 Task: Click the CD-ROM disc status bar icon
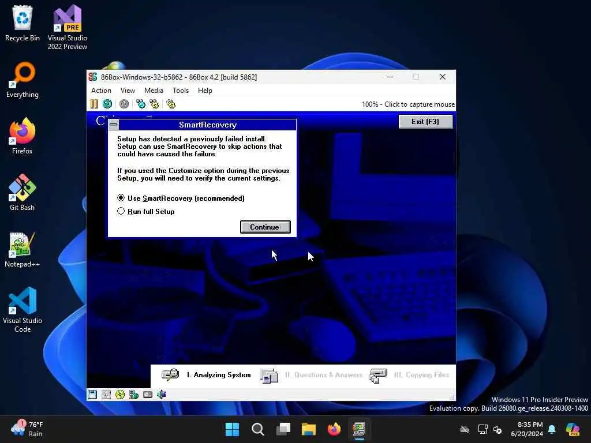coord(120,395)
